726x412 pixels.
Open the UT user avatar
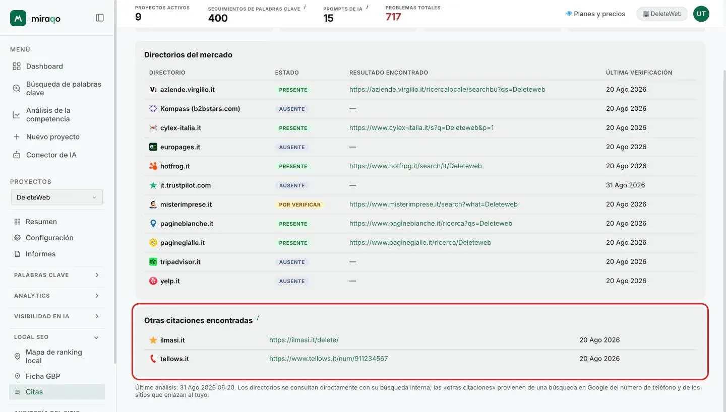coord(701,14)
